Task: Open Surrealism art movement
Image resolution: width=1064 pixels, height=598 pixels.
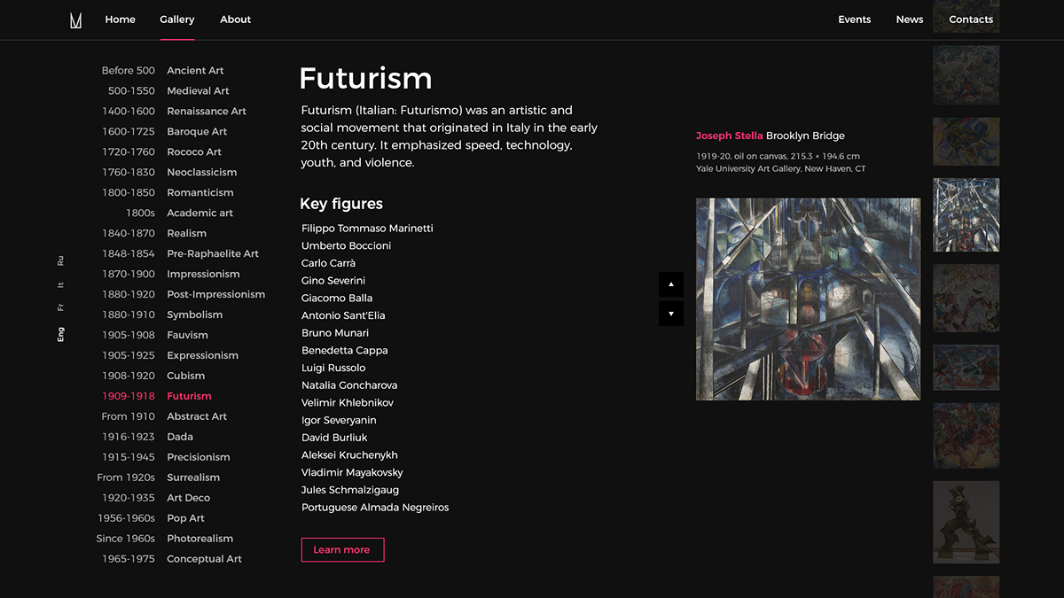Action: pyautogui.click(x=193, y=478)
